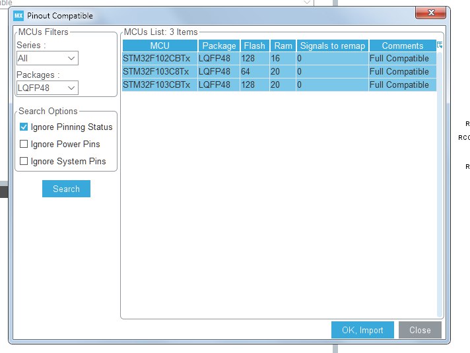Click OK, Import button

coord(362,330)
